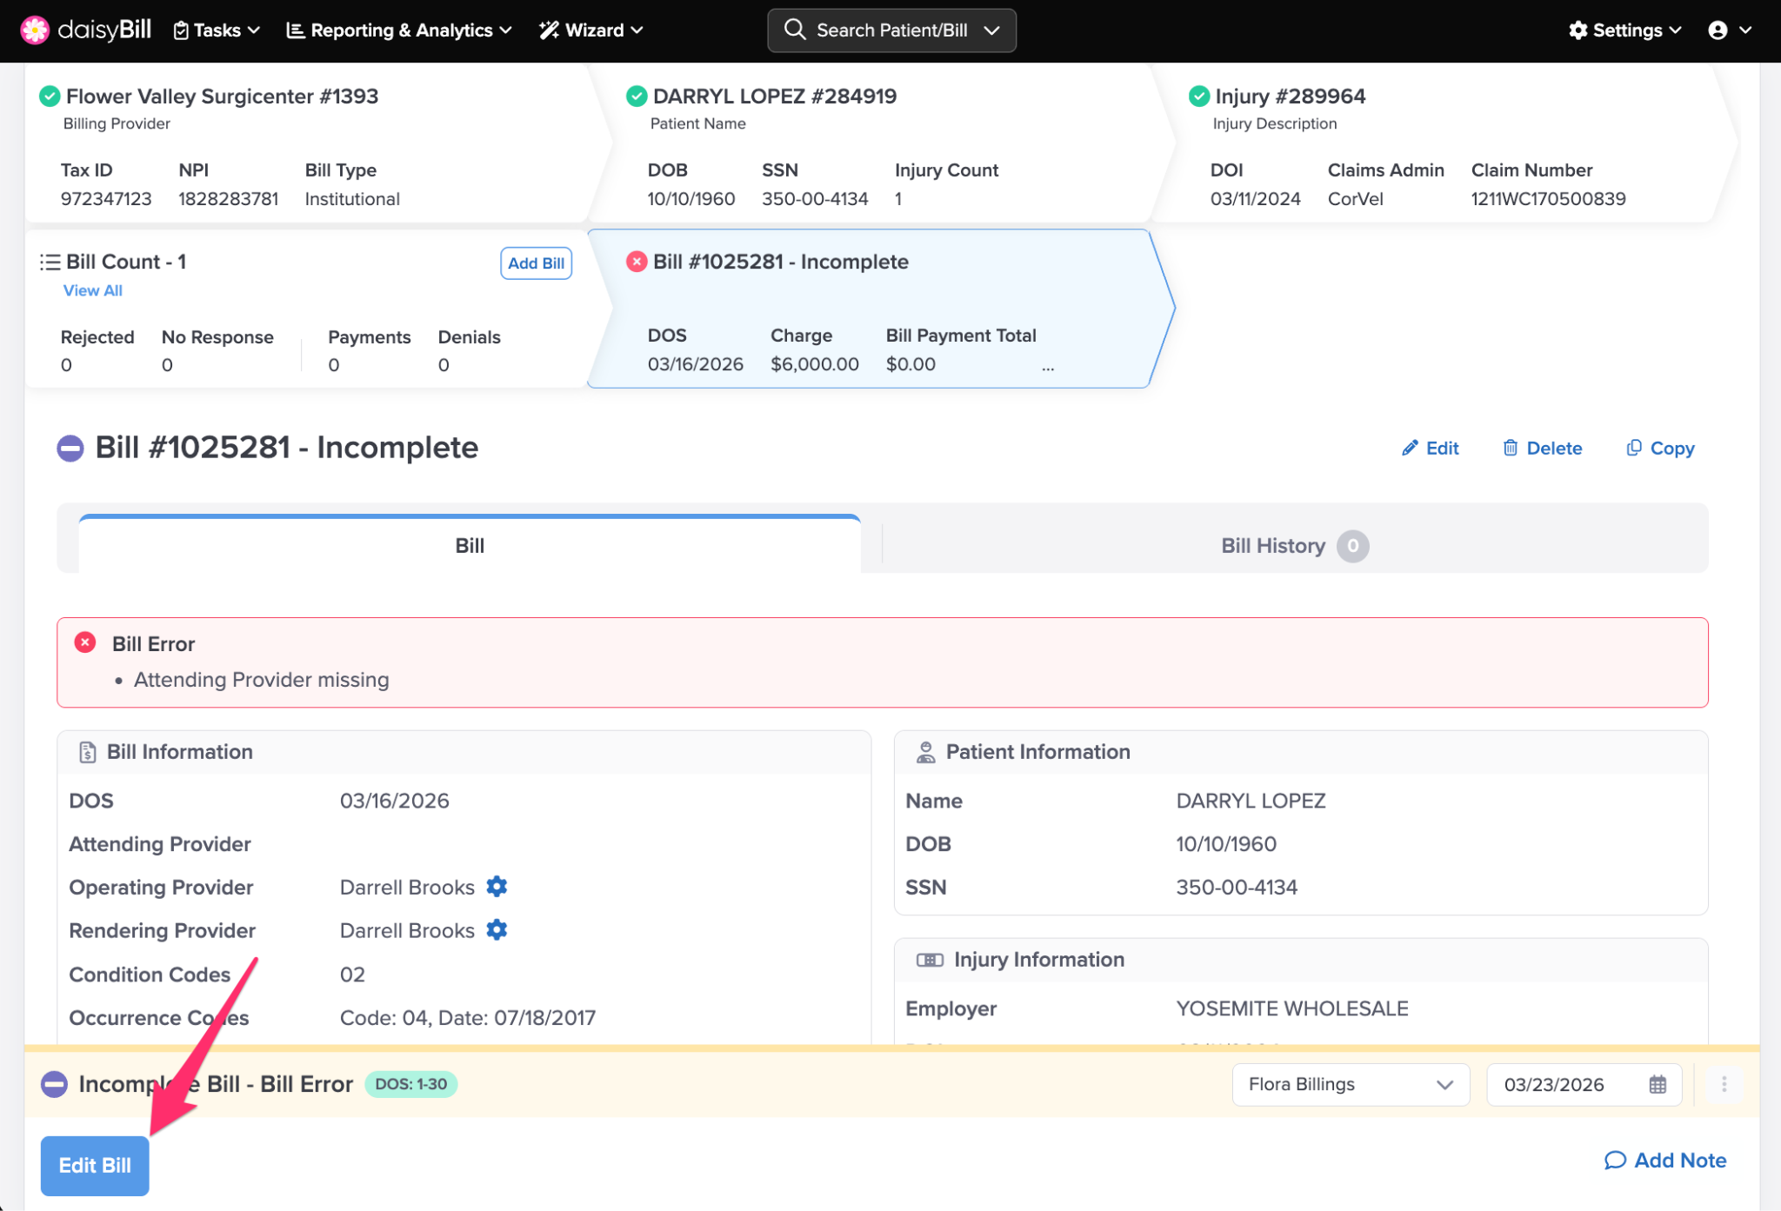Expand the Tasks menu
The image size is (1781, 1211).
tap(217, 30)
